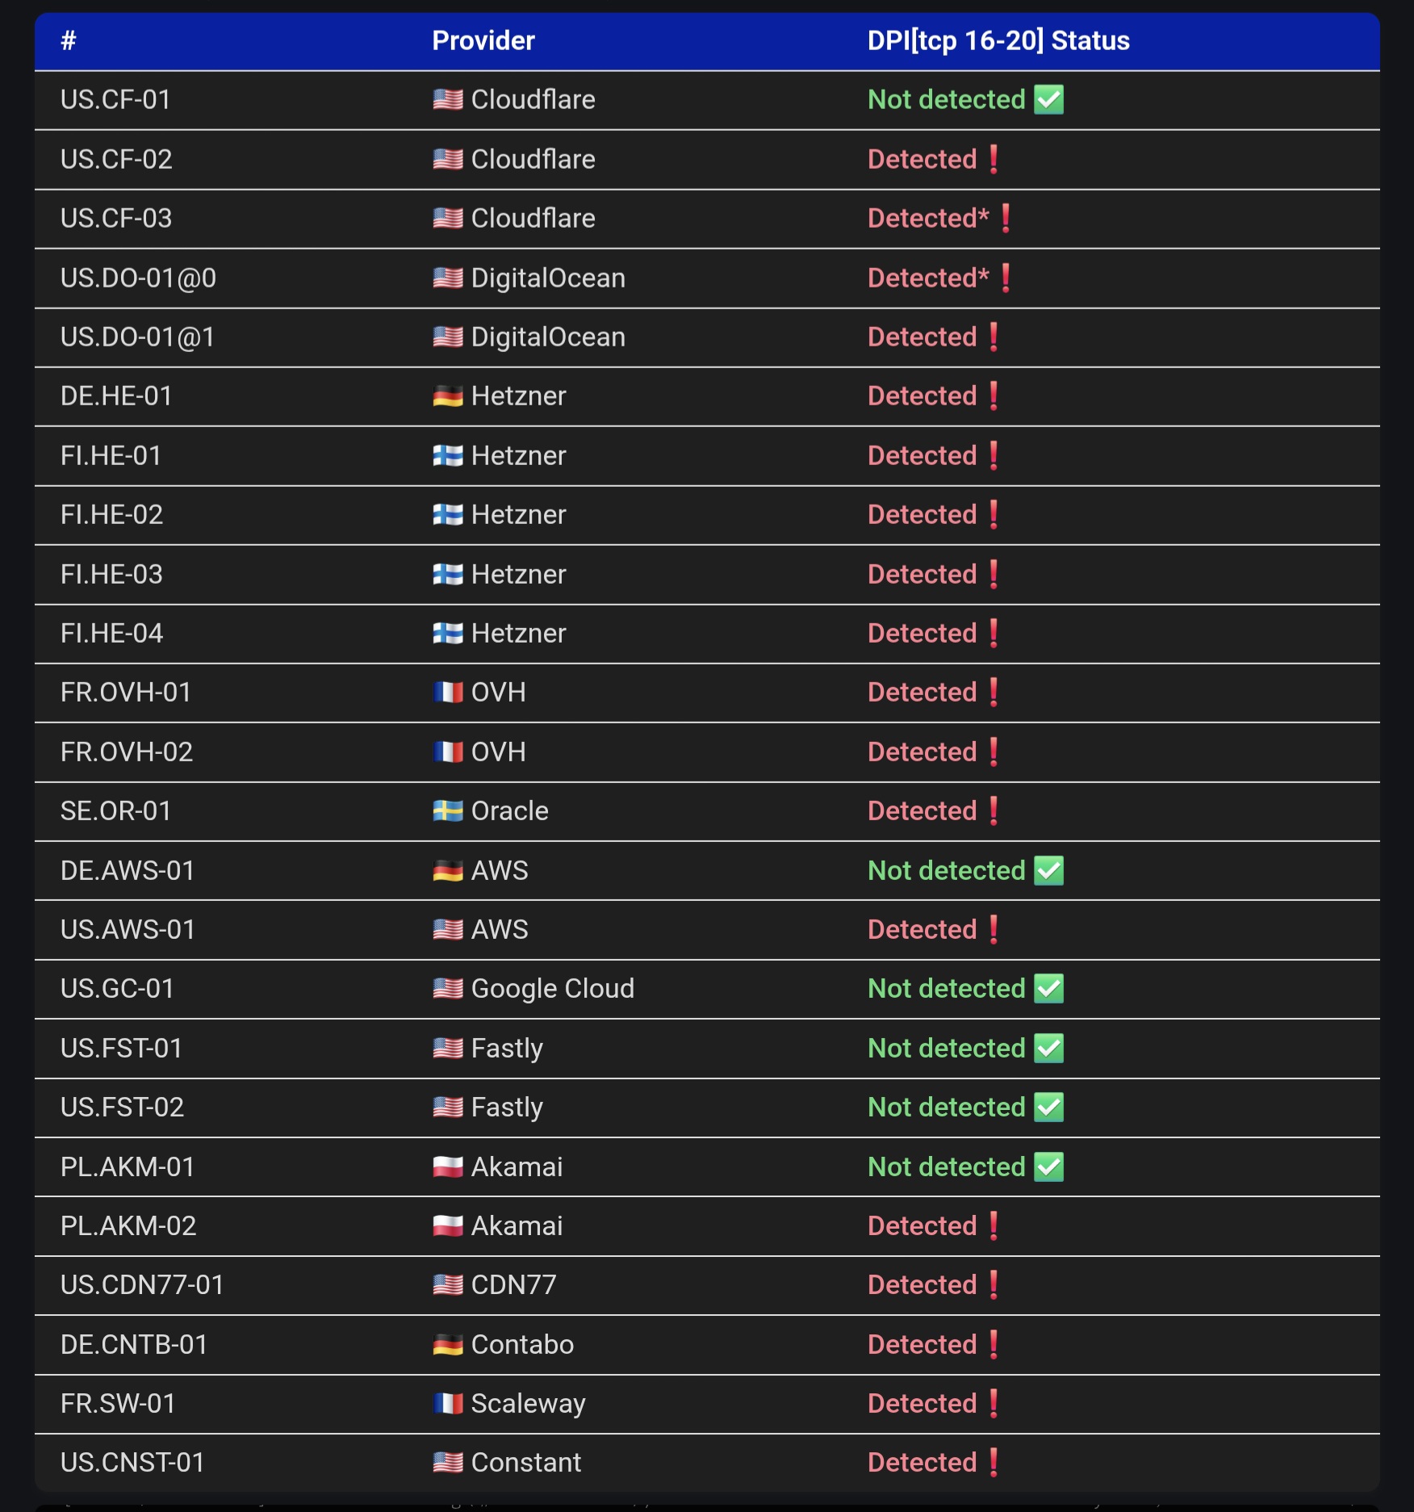Click the Polish flag in the PL.AKM-02 row
The width and height of the screenshot is (1414, 1512).
(x=447, y=1225)
